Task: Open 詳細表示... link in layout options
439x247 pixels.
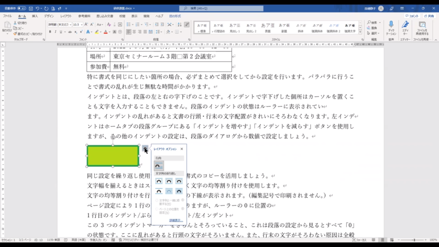Action: click(176, 220)
